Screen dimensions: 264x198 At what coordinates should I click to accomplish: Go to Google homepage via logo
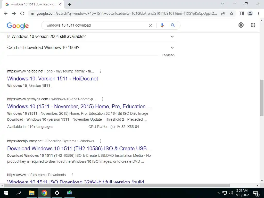click(18, 26)
